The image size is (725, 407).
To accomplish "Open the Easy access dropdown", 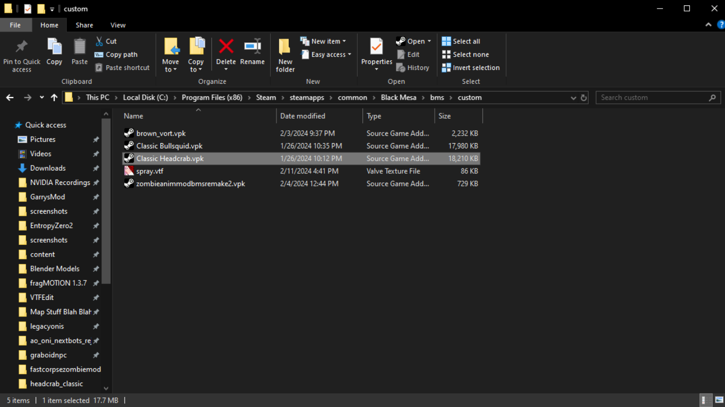I will pyautogui.click(x=326, y=55).
